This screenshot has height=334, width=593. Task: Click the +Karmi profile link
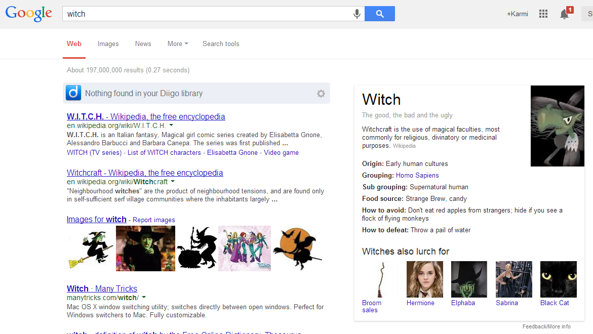[x=518, y=14]
